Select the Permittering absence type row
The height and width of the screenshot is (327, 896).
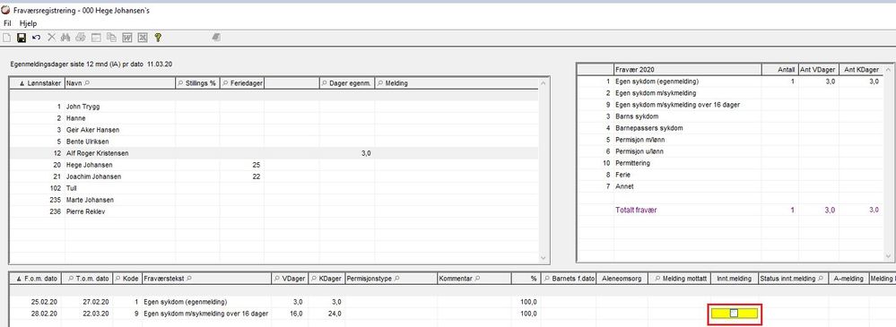point(735,163)
